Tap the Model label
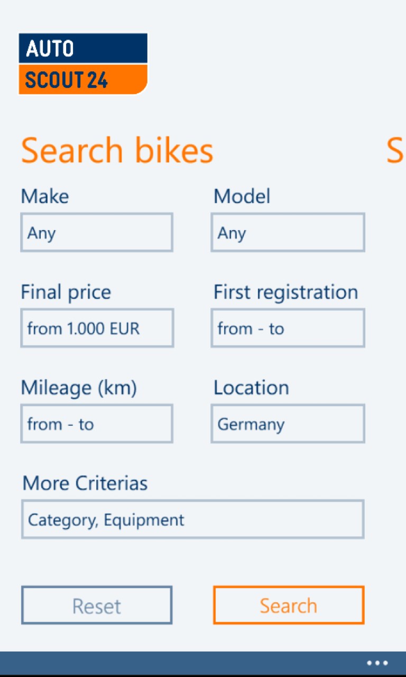This screenshot has width=406, height=677. click(x=242, y=196)
